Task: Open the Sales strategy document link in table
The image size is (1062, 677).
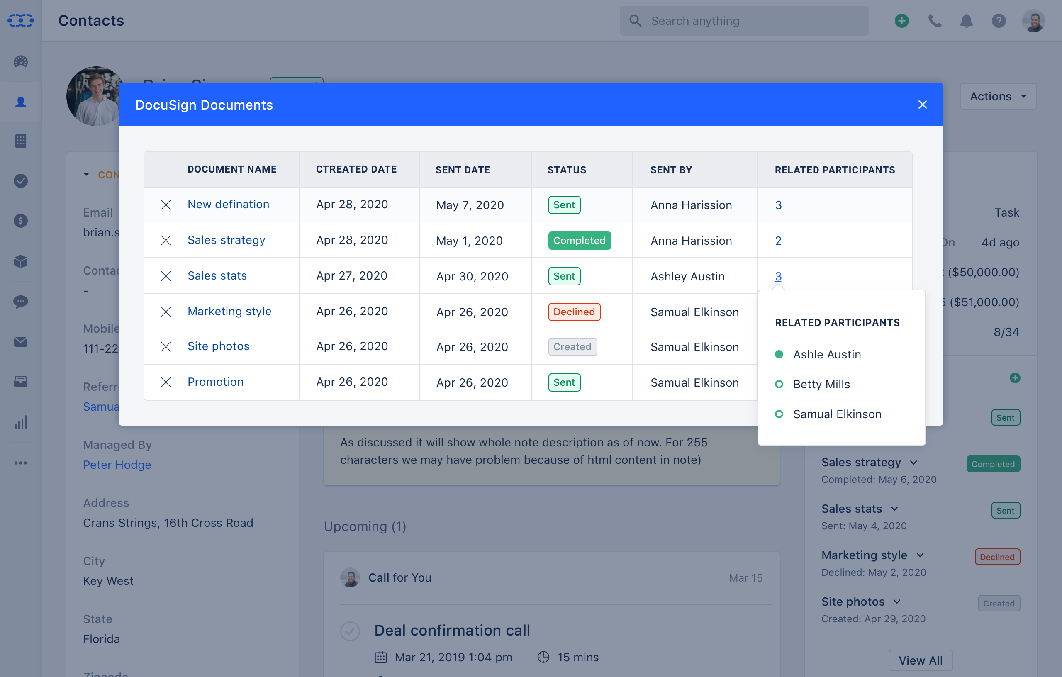Action: pyautogui.click(x=226, y=240)
